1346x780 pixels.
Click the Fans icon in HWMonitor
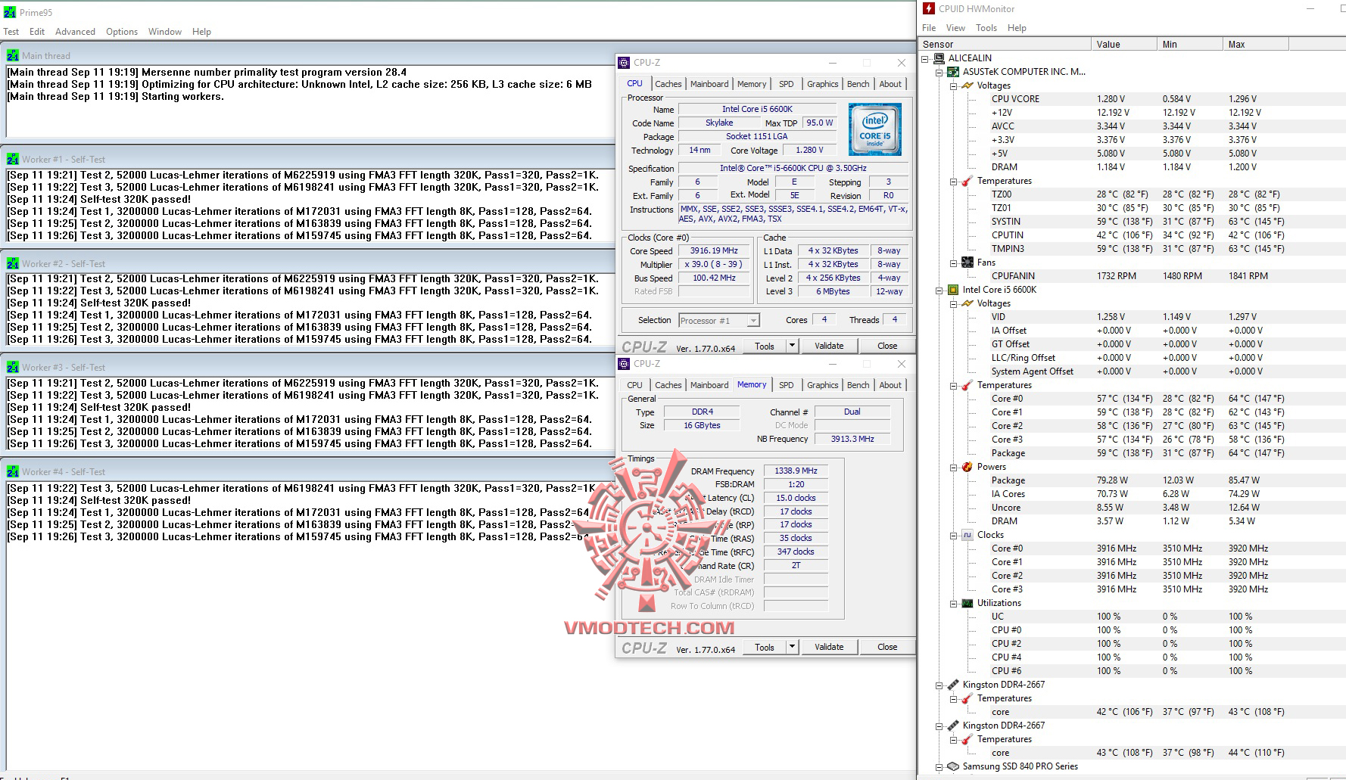click(967, 263)
